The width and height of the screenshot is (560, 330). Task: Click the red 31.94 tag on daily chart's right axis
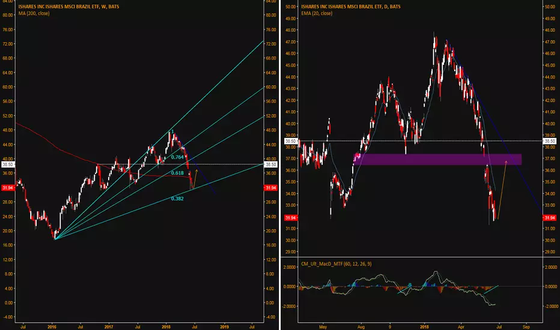pos(550,218)
